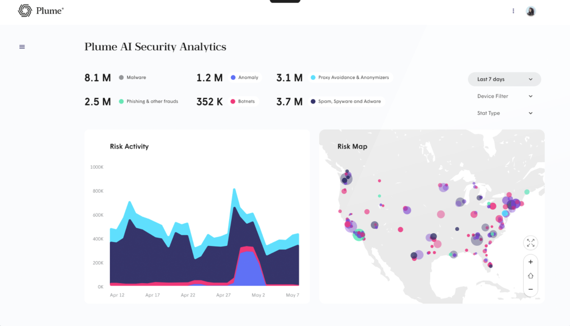Expand the Device Filter dropdown

[505, 96]
